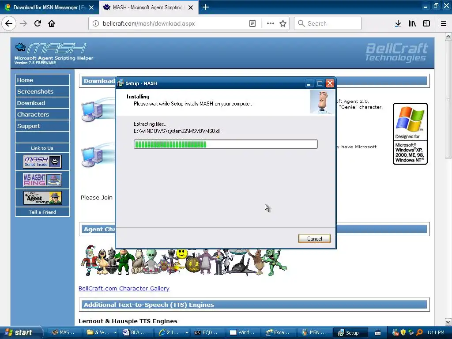The width and height of the screenshot is (452, 339).
Task: Expand the 2 I... Internet Explorer group
Action: pyautogui.click(x=187, y=332)
